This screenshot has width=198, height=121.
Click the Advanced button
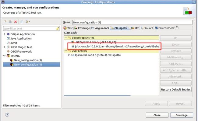[x=176, y=77]
